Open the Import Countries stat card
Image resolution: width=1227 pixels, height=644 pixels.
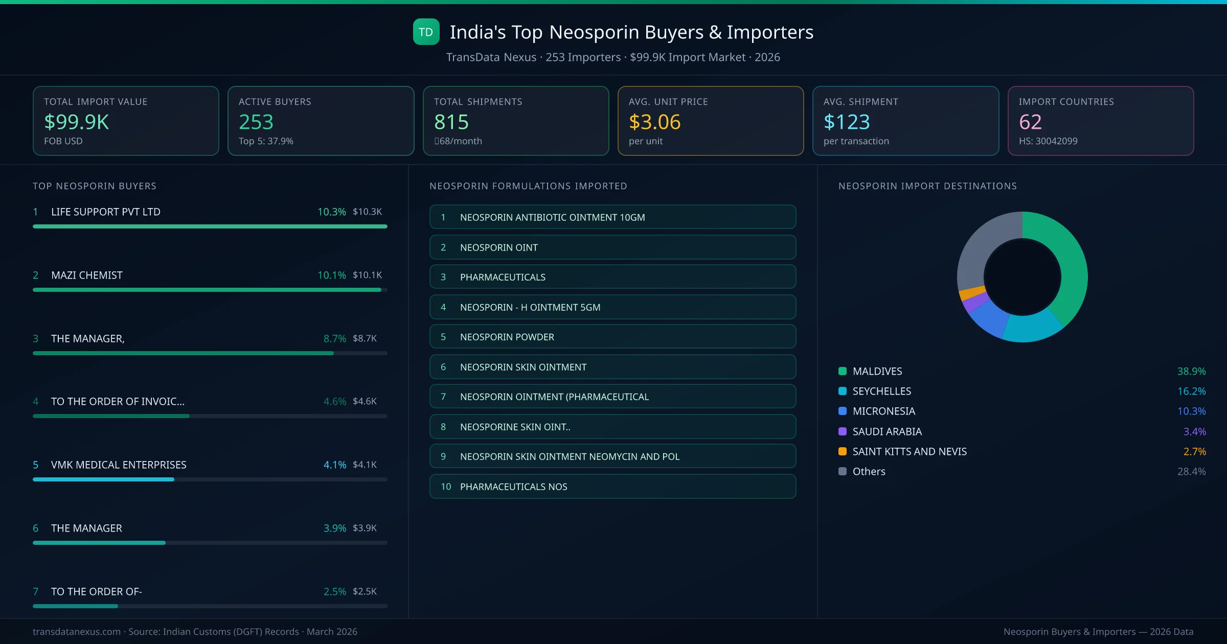(1100, 121)
